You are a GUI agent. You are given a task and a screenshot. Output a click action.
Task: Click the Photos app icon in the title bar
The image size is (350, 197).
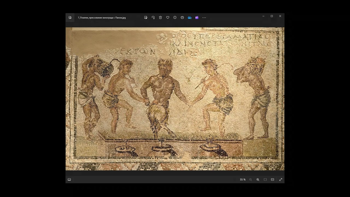(70, 18)
